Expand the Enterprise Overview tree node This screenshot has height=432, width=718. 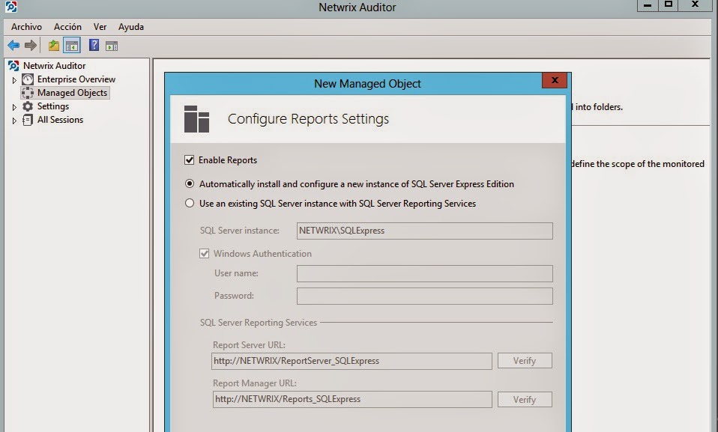14,80
